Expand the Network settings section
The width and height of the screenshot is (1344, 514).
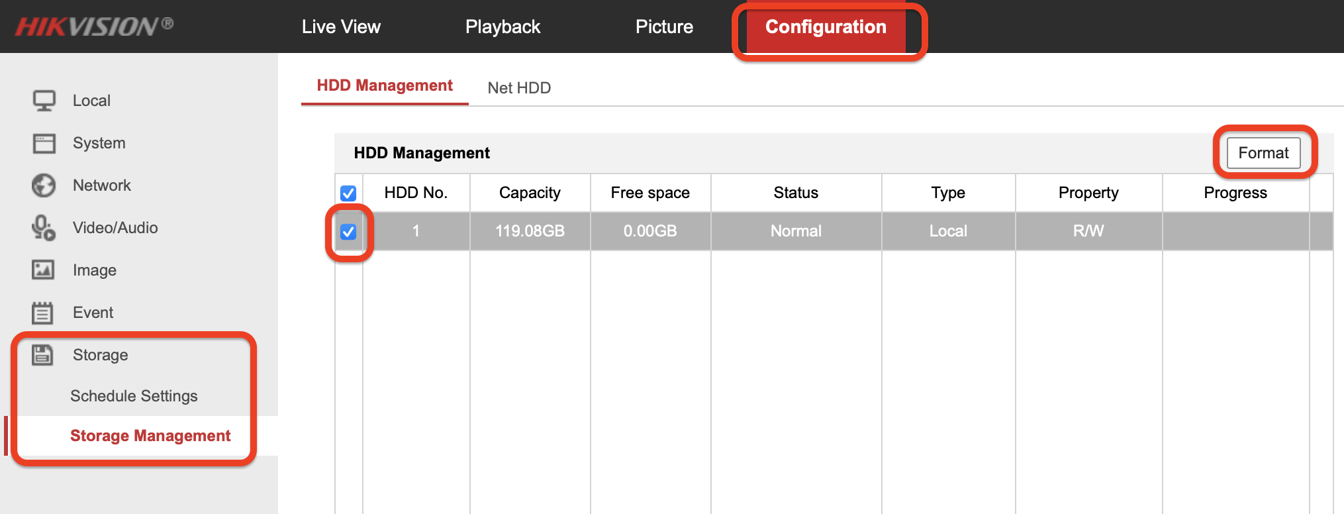pyautogui.click(x=102, y=185)
